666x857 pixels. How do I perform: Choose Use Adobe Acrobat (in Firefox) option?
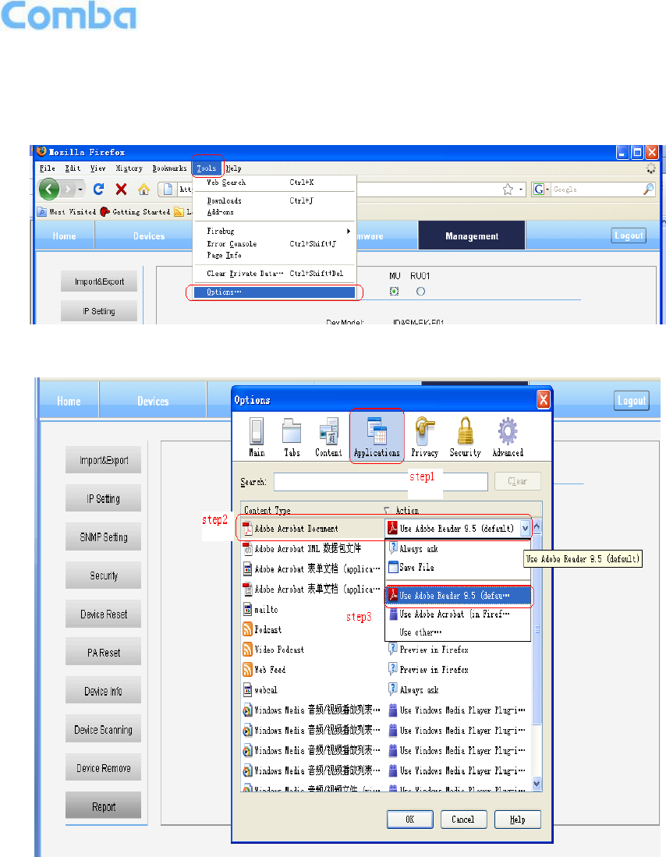(459, 614)
